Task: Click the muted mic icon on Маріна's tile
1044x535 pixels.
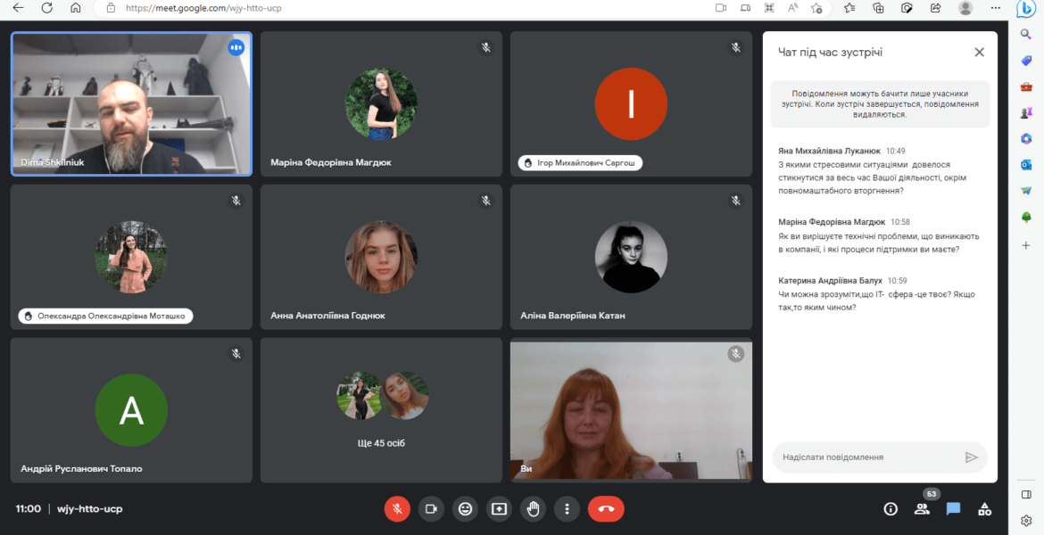Action: tap(486, 48)
